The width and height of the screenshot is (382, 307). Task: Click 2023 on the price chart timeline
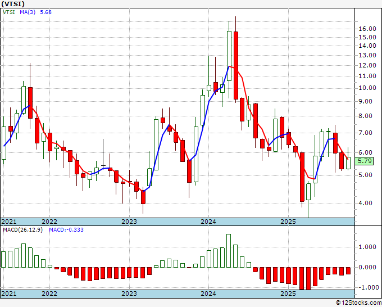click(129, 222)
